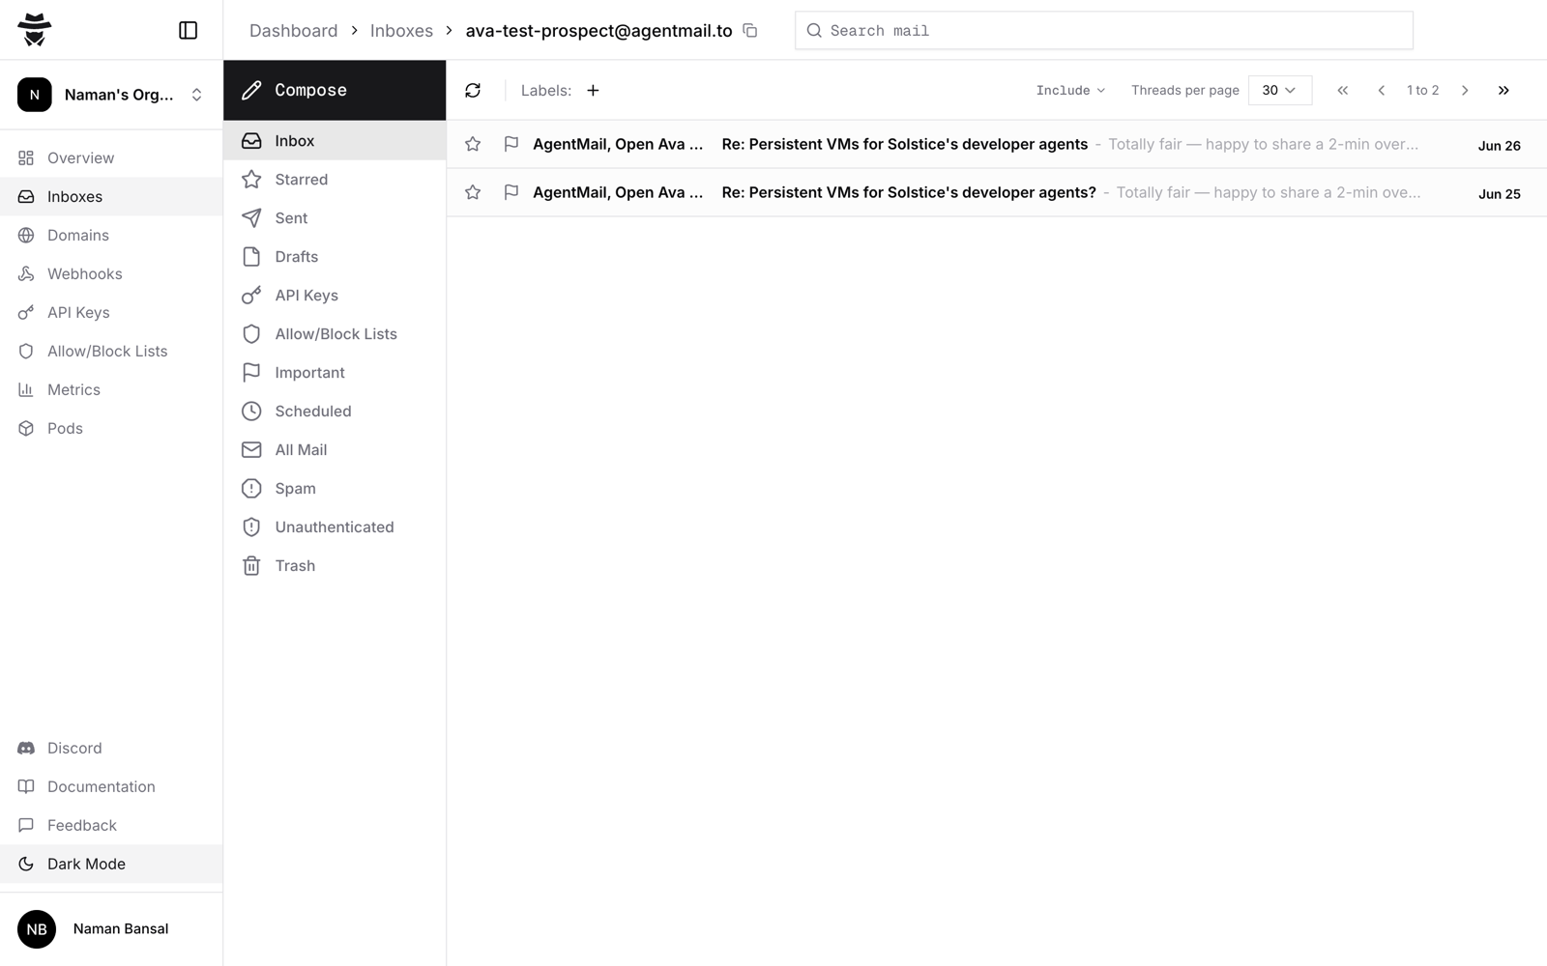Click the AgentMail logo
The width and height of the screenshot is (1547, 966).
pyautogui.click(x=35, y=30)
